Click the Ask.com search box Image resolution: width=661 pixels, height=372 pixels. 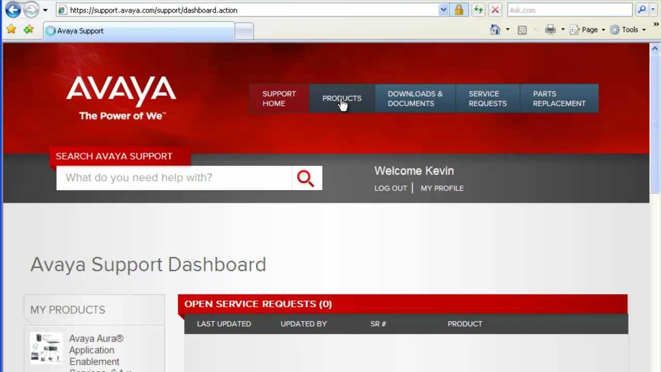click(x=570, y=10)
